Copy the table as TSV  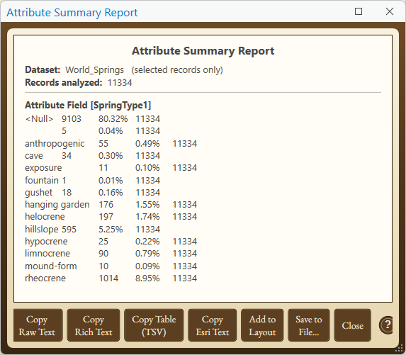click(154, 325)
